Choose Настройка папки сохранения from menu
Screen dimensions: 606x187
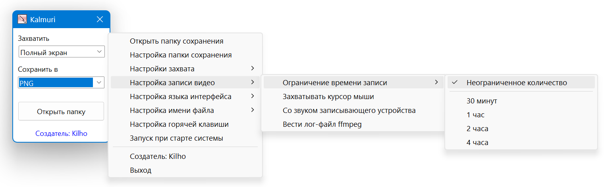click(181, 55)
